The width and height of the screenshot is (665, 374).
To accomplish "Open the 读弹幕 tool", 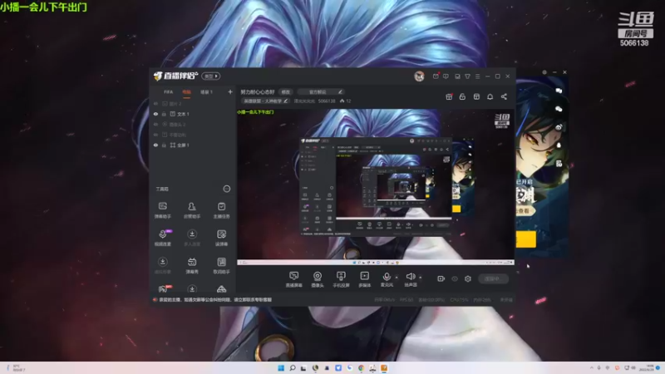I will pyautogui.click(x=221, y=238).
